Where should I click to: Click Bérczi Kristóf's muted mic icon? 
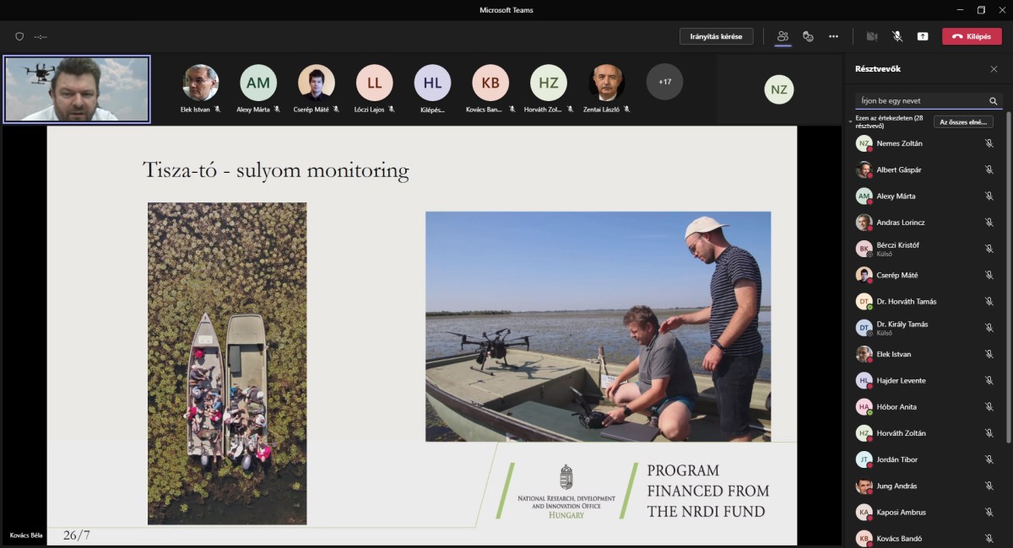[989, 249]
